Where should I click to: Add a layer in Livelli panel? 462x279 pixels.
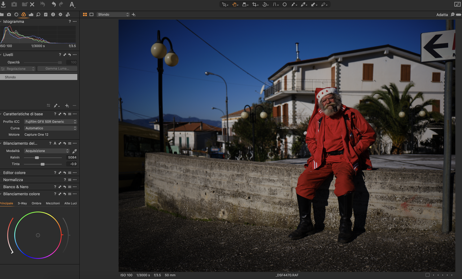(x=67, y=106)
